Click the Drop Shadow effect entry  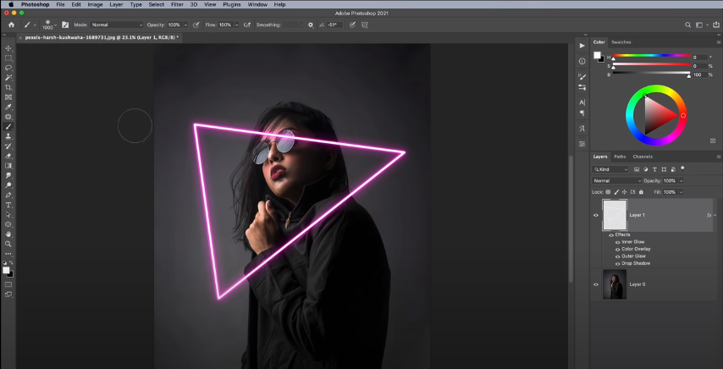tap(636, 263)
